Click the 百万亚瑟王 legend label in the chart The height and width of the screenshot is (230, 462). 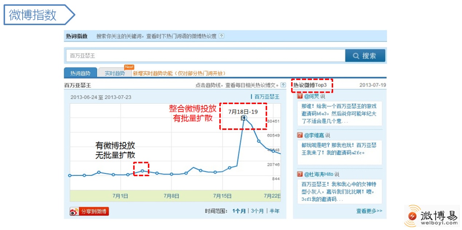click(267, 97)
